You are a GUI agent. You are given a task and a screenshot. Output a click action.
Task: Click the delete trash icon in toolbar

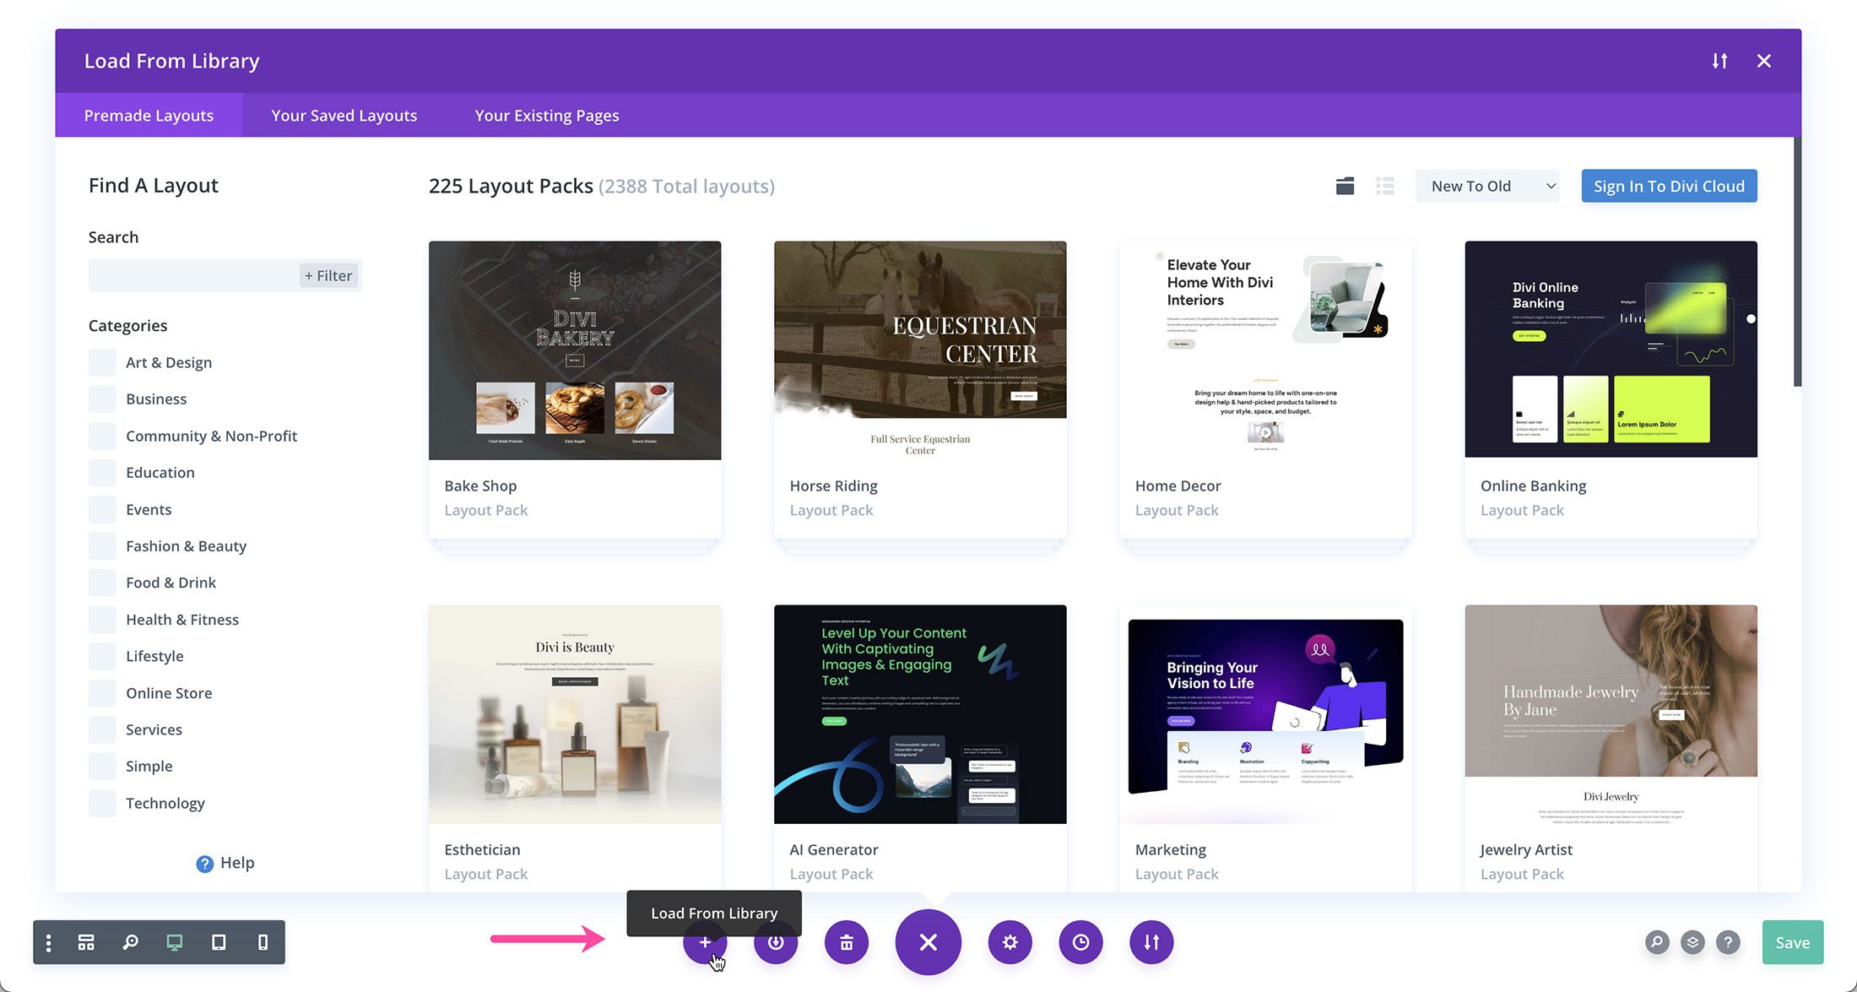click(847, 941)
